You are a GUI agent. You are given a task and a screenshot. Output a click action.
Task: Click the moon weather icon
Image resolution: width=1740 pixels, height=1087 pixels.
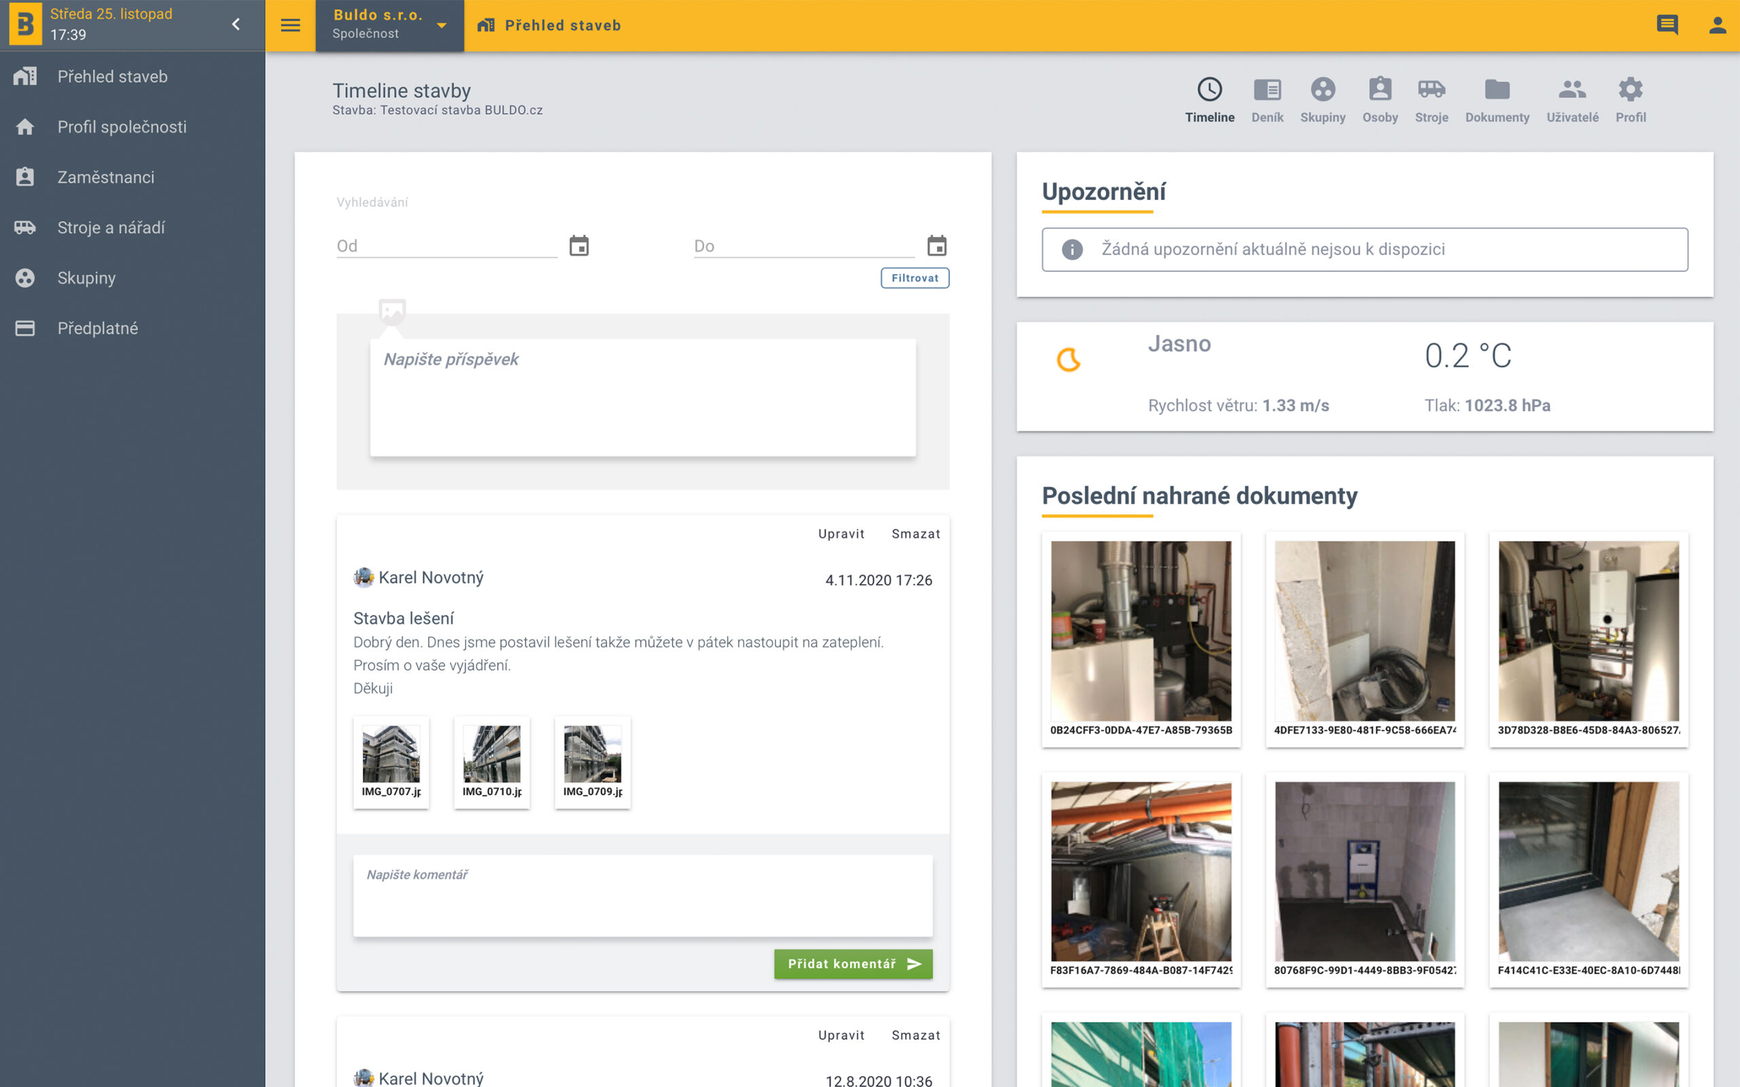(1068, 359)
